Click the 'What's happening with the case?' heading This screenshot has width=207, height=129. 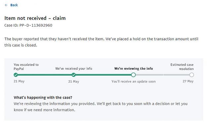pos(43,97)
